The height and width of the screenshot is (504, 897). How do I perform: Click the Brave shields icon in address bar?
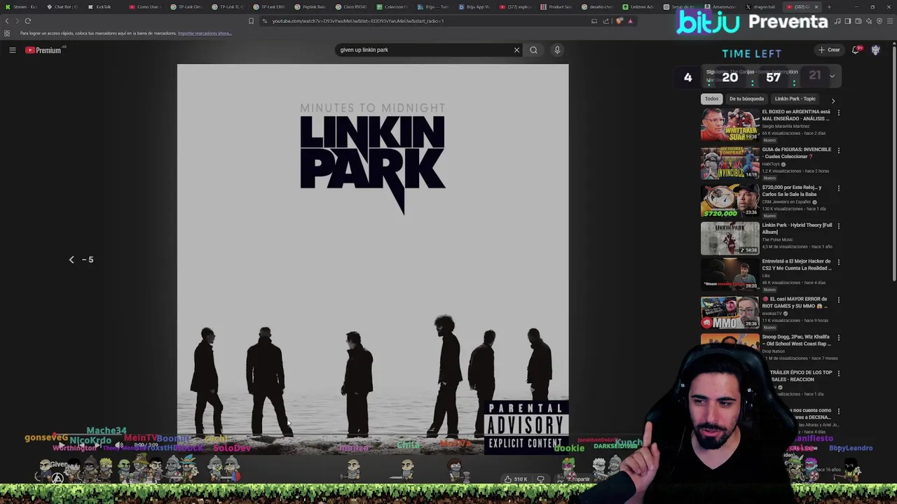pos(619,21)
